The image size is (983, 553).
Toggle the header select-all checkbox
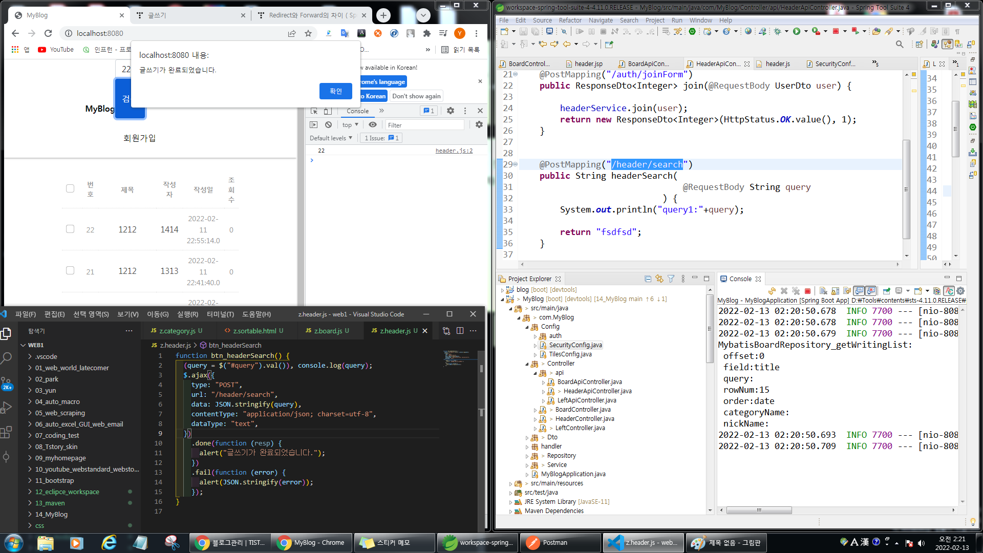point(70,188)
